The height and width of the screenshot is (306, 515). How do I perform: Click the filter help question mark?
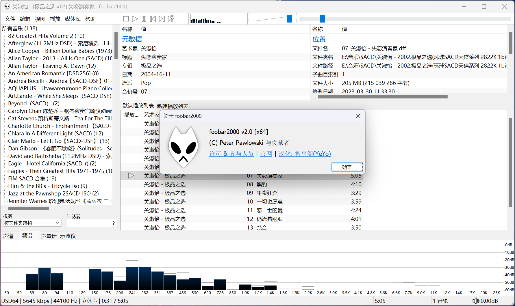tap(114, 223)
